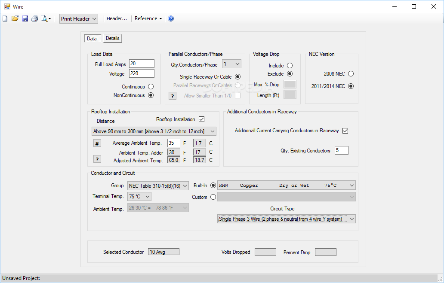The image size is (444, 283).
Task: Click the Selected Conductor 10 Awg field
Action: pos(163,252)
